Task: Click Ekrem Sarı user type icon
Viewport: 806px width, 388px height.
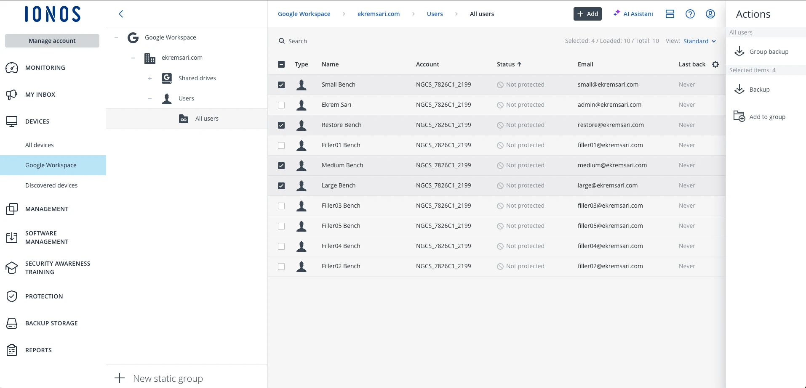Action: pyautogui.click(x=302, y=105)
